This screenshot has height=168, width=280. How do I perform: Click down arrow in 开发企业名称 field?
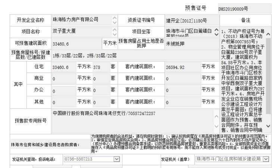115,22
